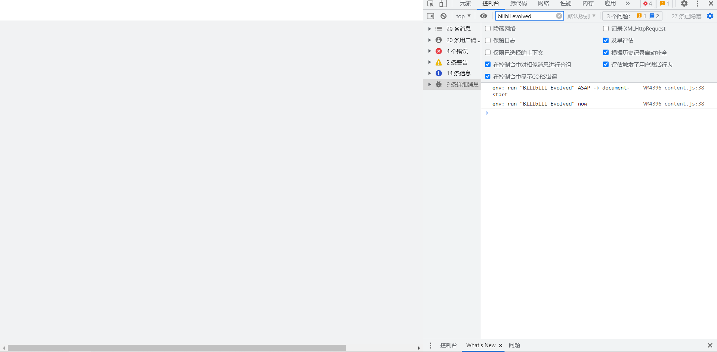Open the drawer 控制台 tab
This screenshot has width=717, height=352.
pos(448,345)
